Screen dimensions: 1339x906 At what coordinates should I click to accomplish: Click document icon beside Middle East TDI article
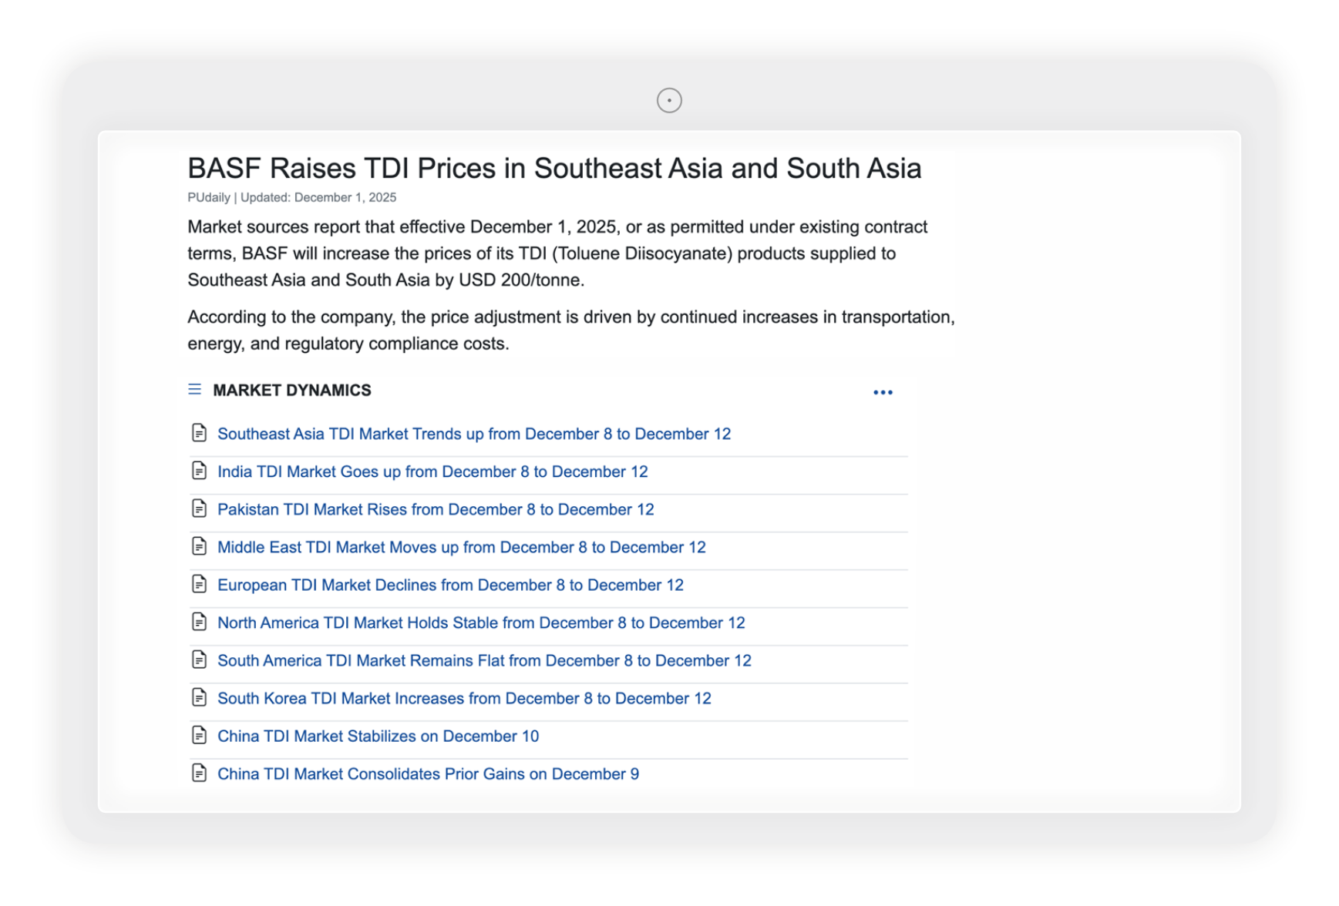pos(200,547)
